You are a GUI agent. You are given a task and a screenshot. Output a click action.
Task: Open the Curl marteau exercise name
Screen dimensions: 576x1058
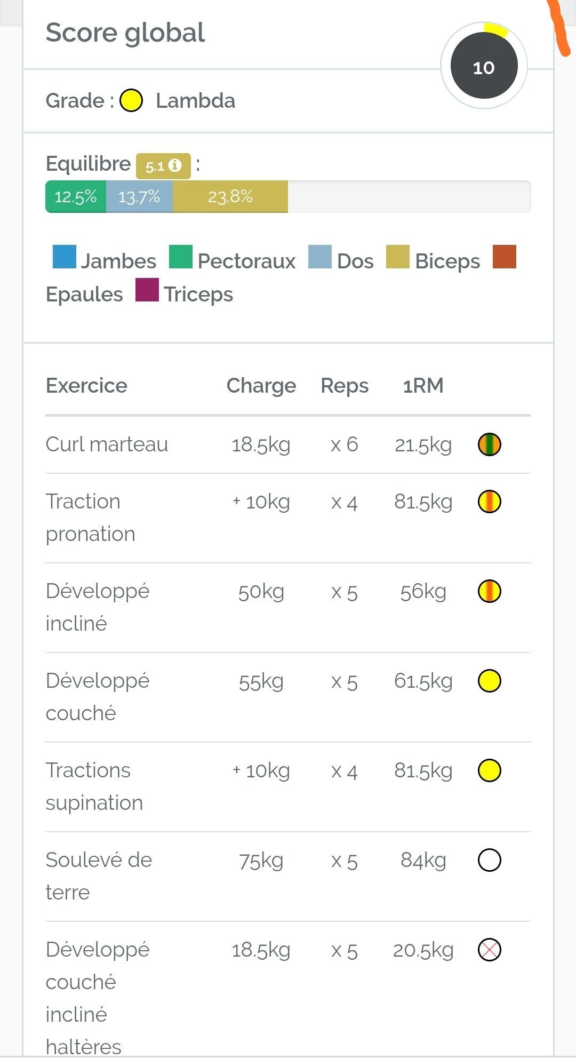pos(107,444)
